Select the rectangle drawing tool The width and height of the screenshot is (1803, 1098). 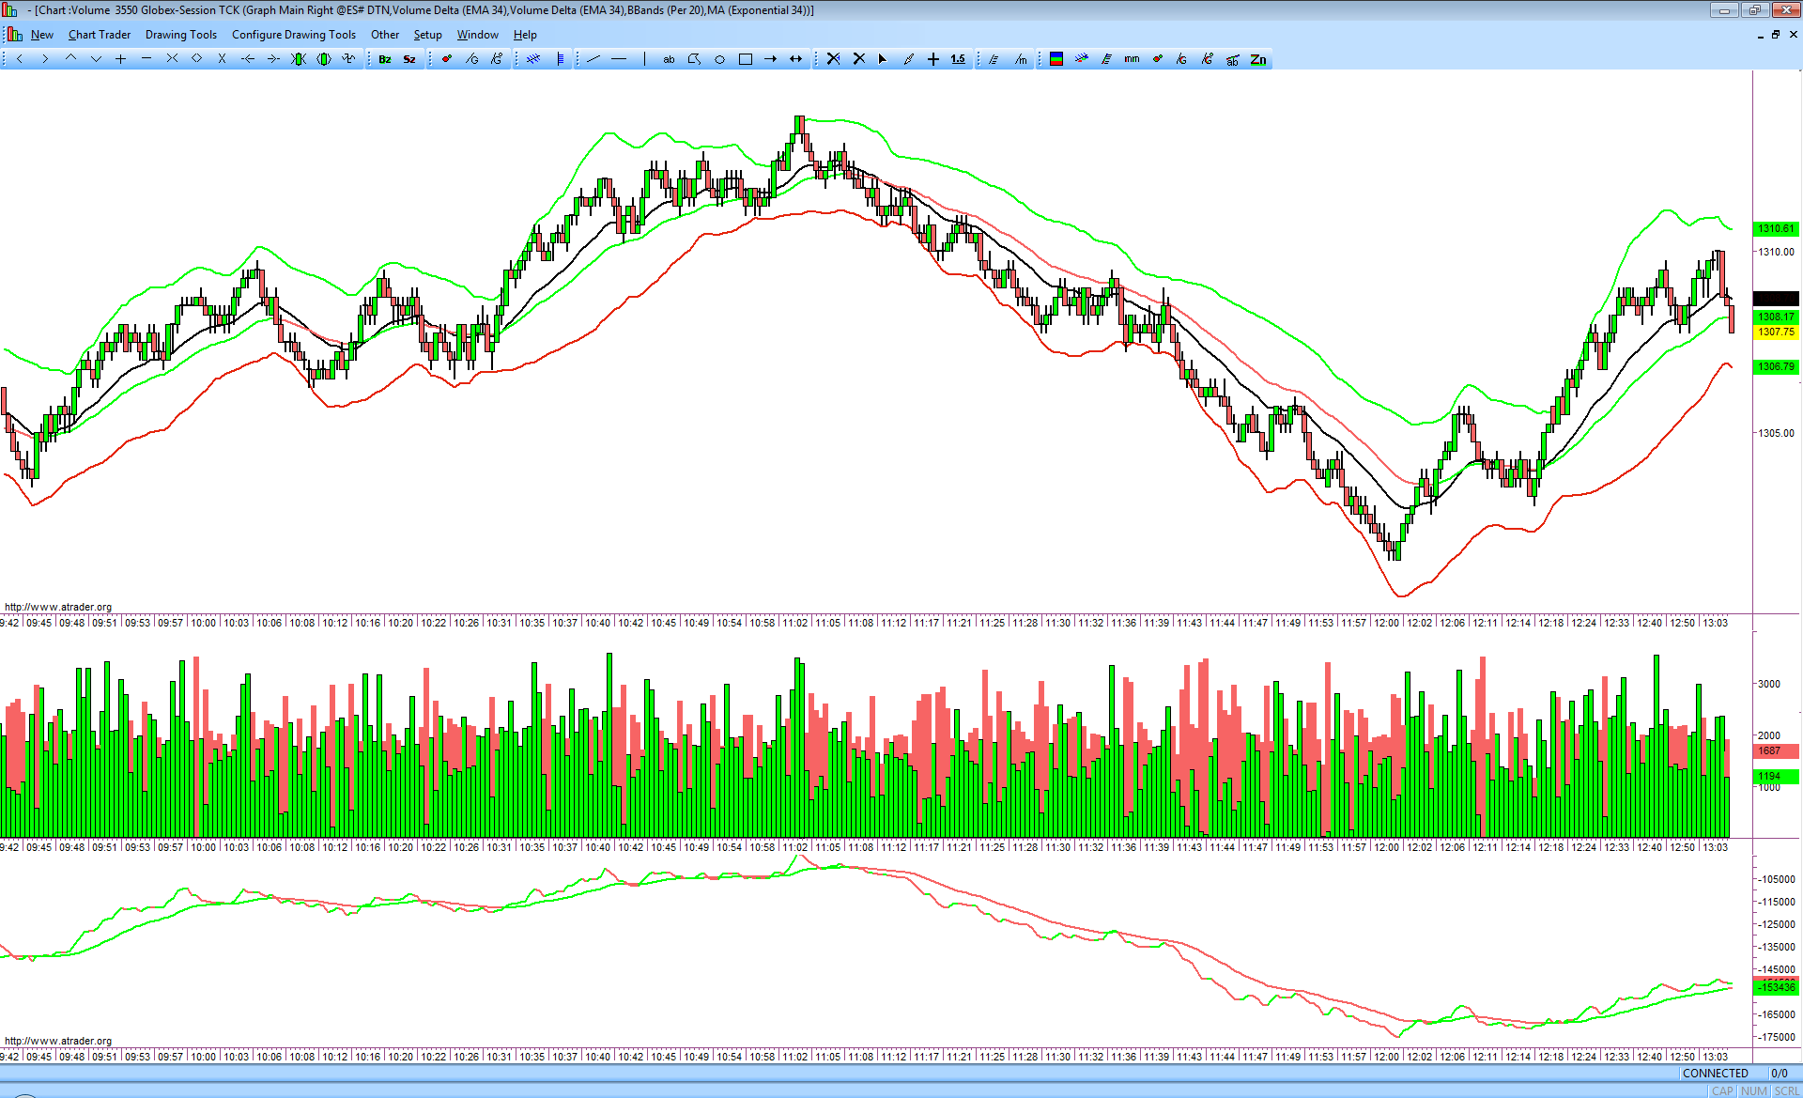pos(746,59)
